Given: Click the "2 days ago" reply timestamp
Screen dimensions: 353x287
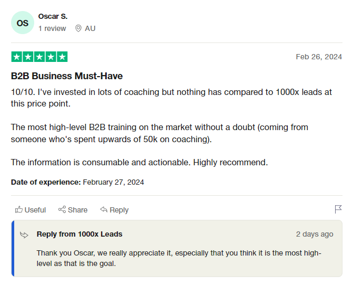Looking at the screenshot, I should [x=315, y=234].
